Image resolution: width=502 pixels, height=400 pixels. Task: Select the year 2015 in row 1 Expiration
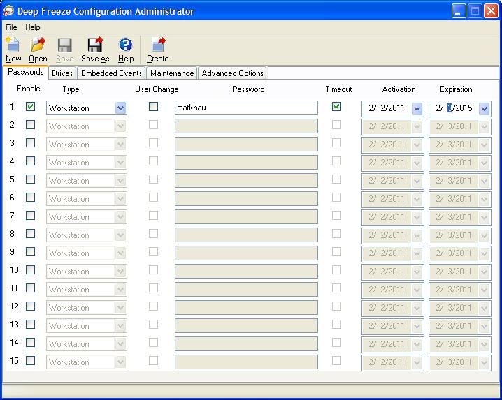click(x=464, y=108)
